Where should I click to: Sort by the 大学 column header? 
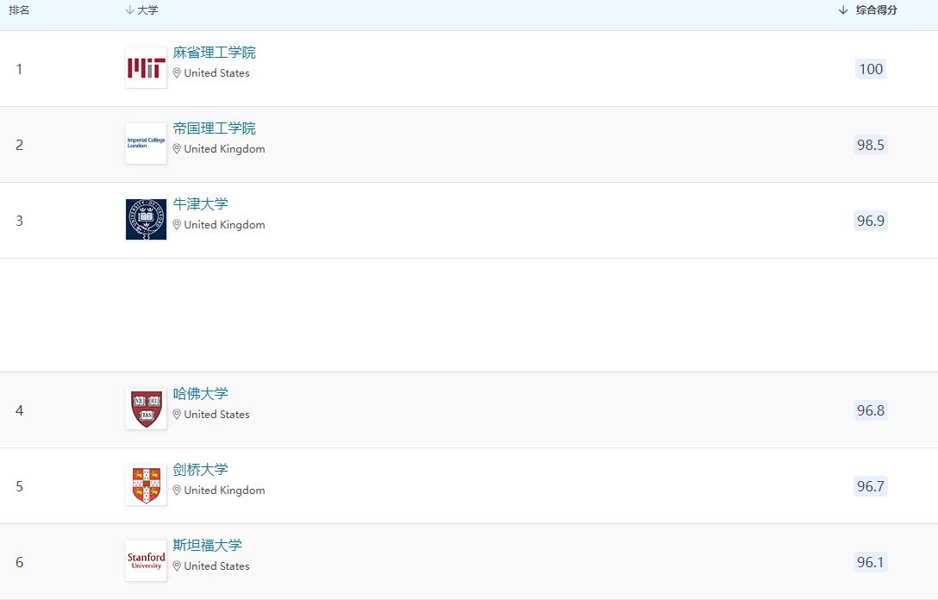click(x=141, y=10)
